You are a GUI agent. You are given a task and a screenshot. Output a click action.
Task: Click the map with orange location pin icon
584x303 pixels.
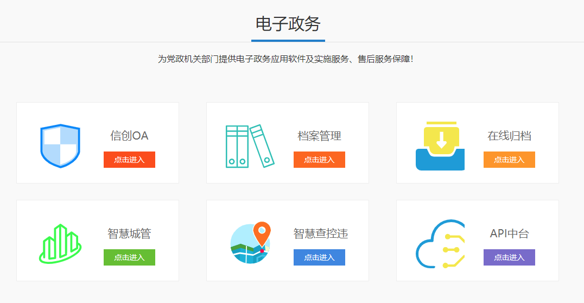point(250,243)
